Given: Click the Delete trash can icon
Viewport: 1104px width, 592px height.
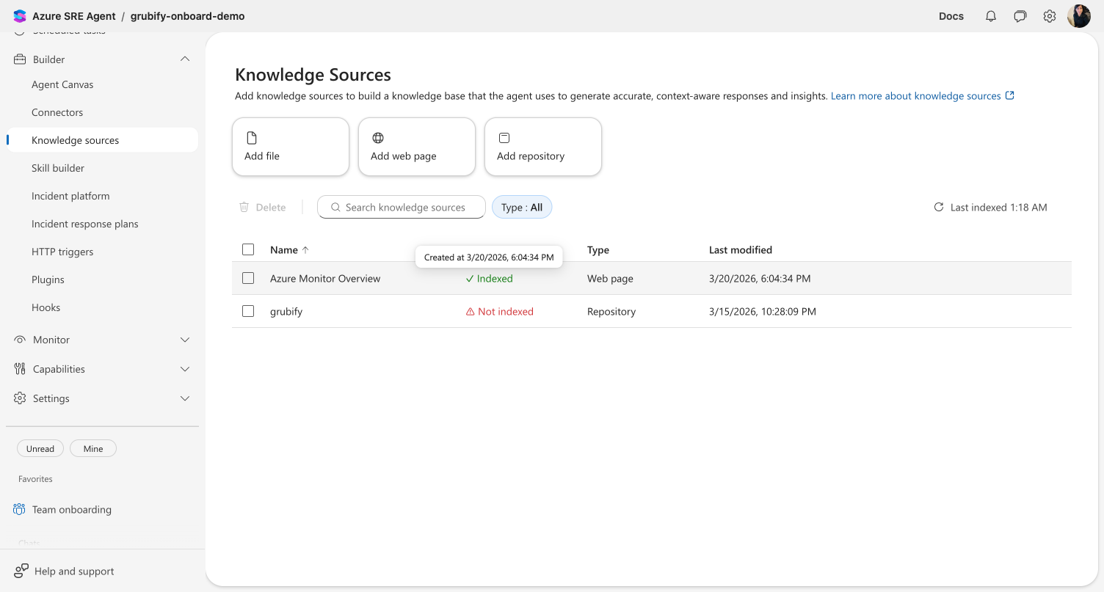Looking at the screenshot, I should [244, 208].
